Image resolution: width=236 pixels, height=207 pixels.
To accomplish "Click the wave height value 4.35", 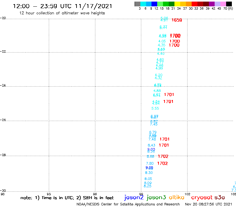I will tap(161, 45).
